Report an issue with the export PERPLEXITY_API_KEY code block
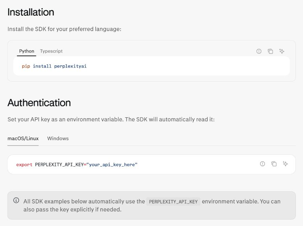Screen dimensions: 303x226 (x=262, y=164)
